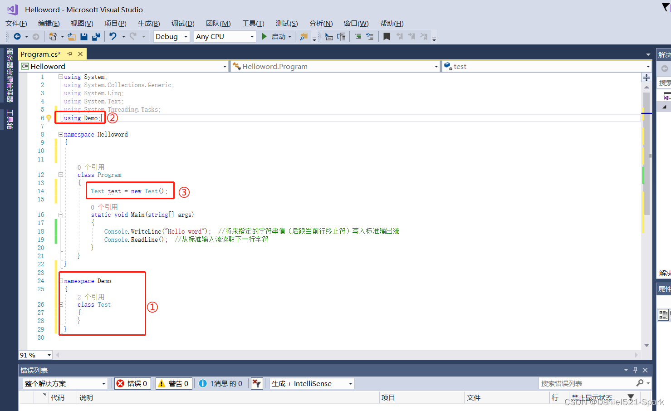Open the File (文件) menu
The height and width of the screenshot is (411, 671).
pos(16,24)
